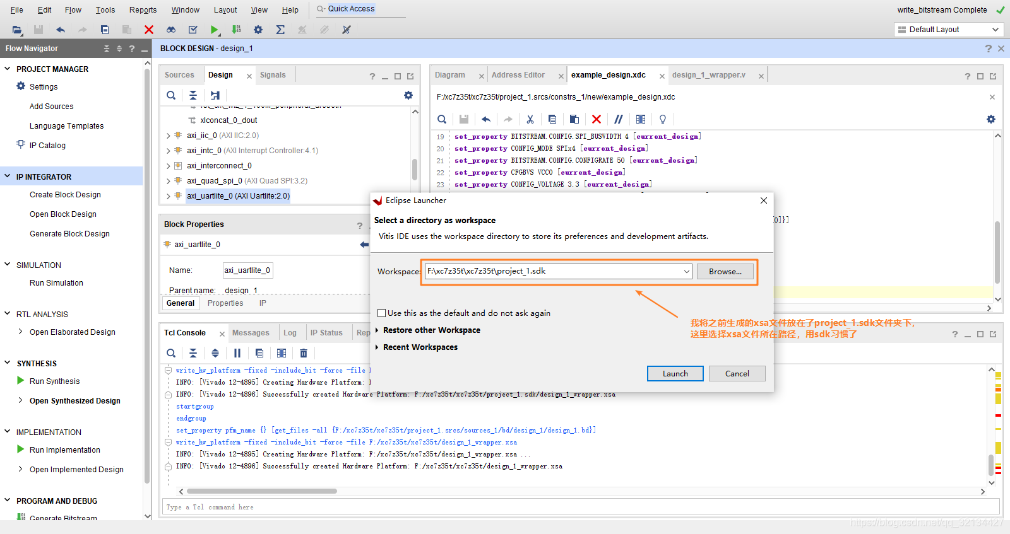Click Flow Navigator help question mark
Viewport: 1010px width, 534px height.
pyautogui.click(x=132, y=49)
